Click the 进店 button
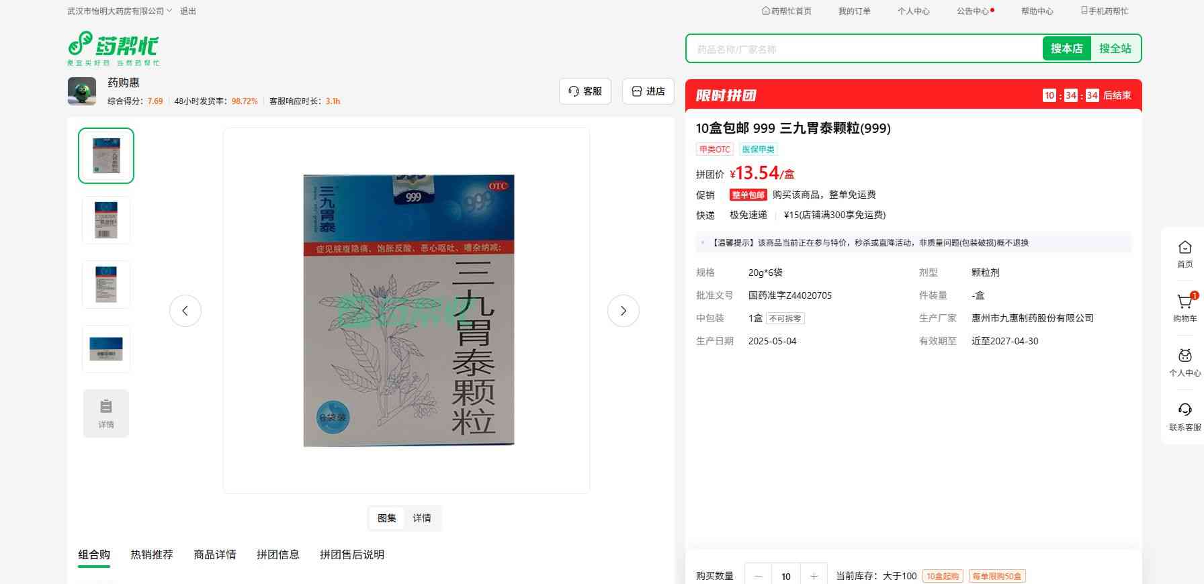The image size is (1204, 584). 648,91
